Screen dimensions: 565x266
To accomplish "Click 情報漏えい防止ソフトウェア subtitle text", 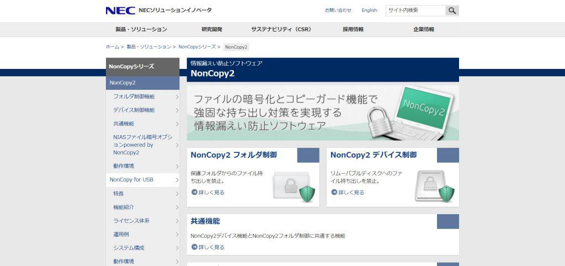I will pos(226,63).
